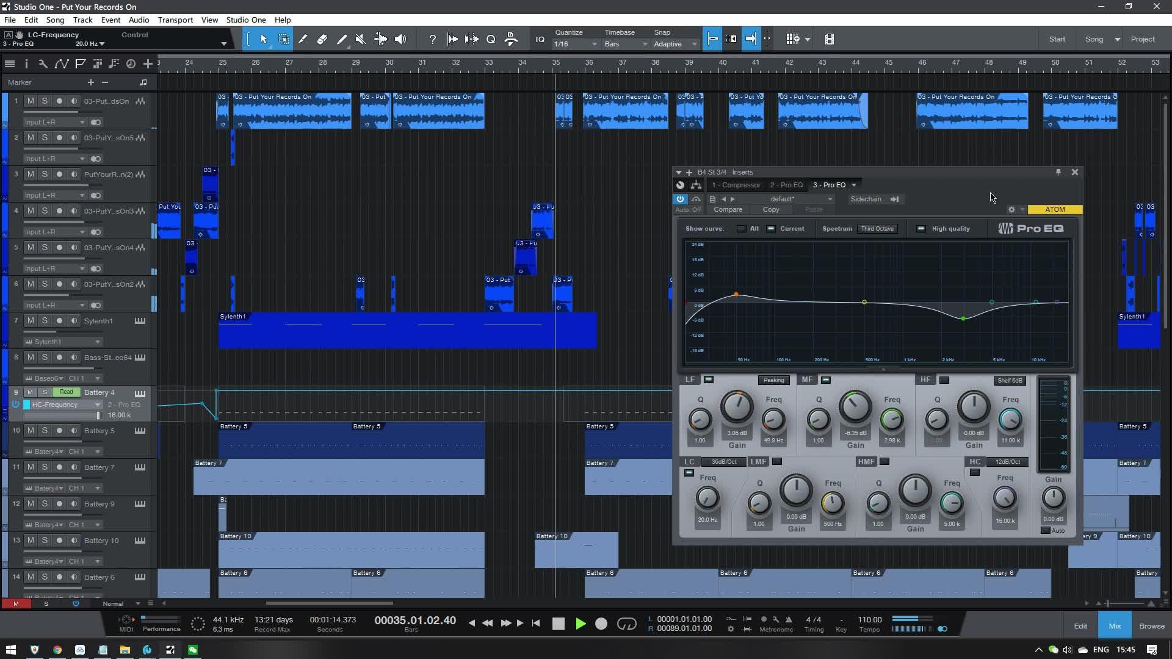Open Spectrum Third Octave dropdown

click(877, 229)
